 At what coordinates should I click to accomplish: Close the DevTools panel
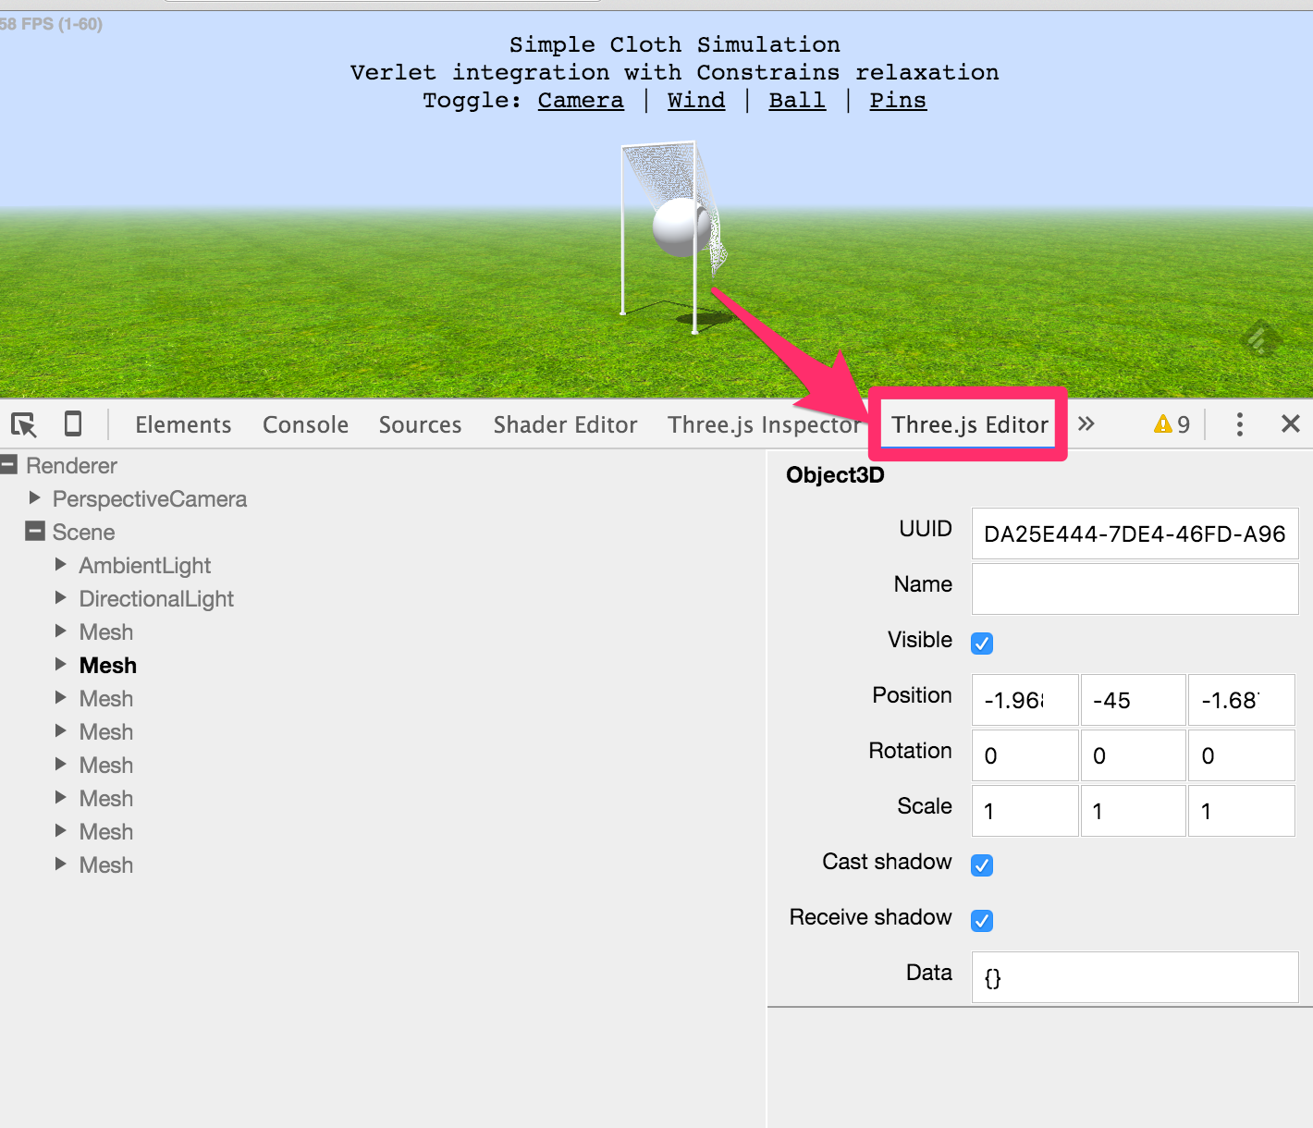(x=1290, y=423)
